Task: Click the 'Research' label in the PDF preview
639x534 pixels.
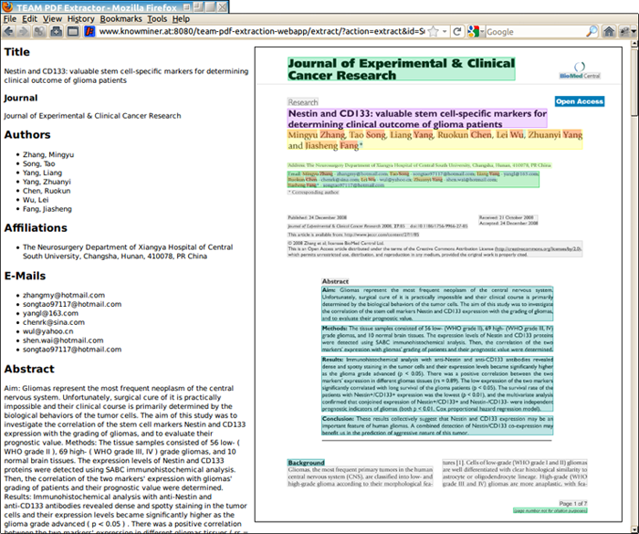Action: [303, 102]
